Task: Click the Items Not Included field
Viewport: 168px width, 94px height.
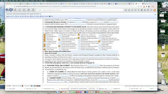Action: [x=88, y=53]
